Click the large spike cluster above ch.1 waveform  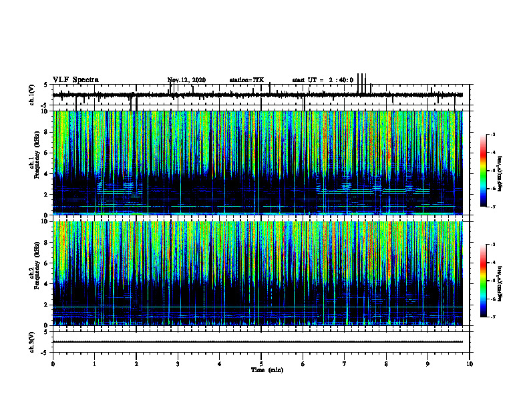click(361, 83)
